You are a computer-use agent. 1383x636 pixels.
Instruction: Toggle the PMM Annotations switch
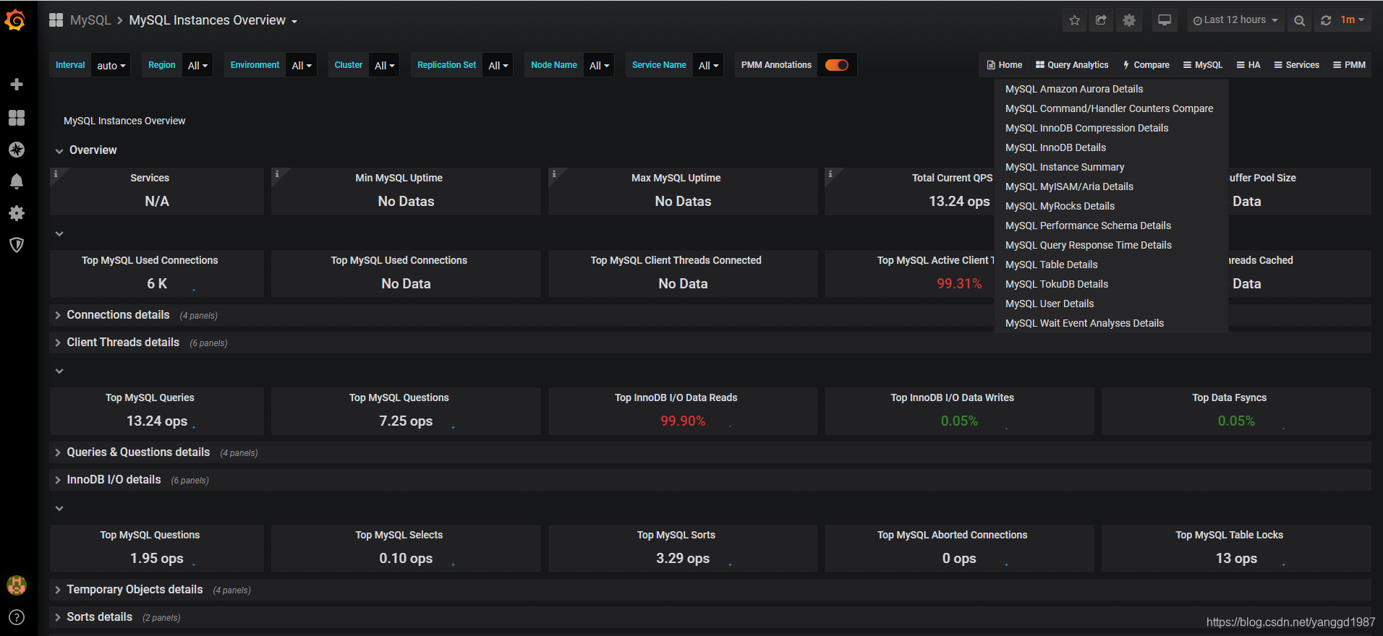click(837, 65)
